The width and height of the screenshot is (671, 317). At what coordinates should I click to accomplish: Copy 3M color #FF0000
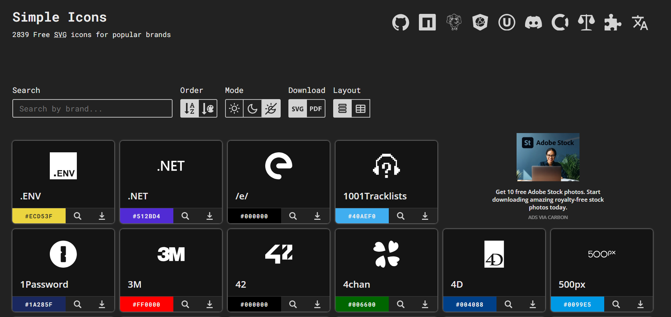click(147, 304)
